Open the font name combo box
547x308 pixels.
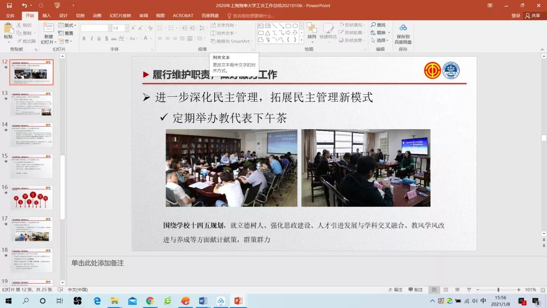[x=96, y=28]
